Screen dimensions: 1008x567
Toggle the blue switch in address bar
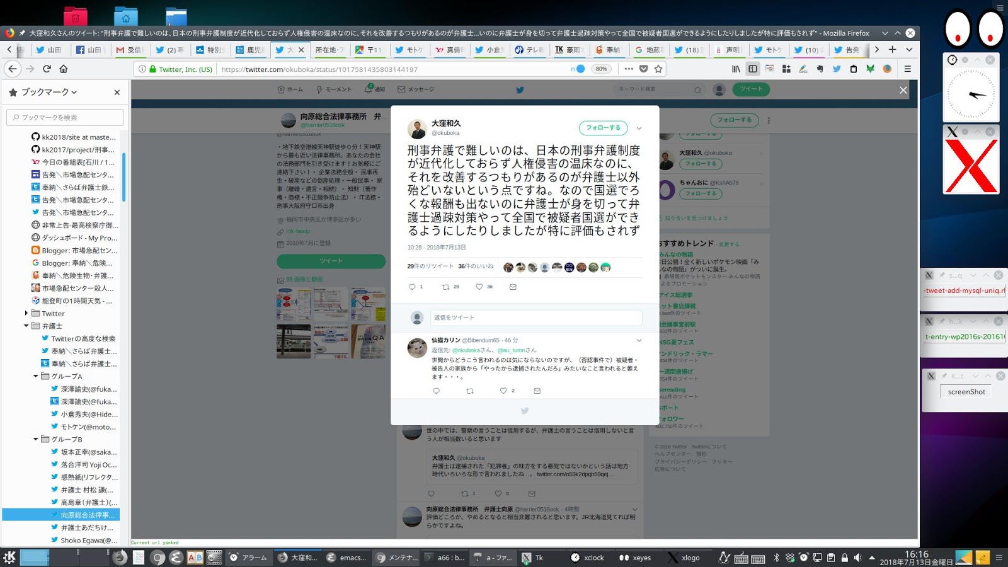(x=578, y=69)
